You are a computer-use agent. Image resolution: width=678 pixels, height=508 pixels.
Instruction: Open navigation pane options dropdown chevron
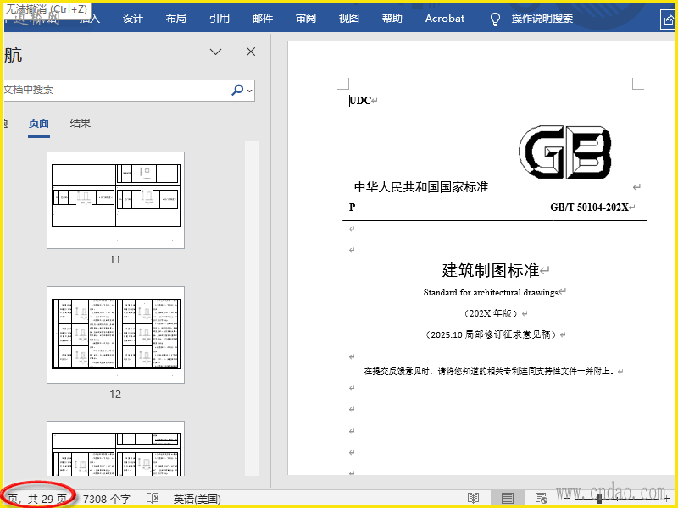point(215,52)
